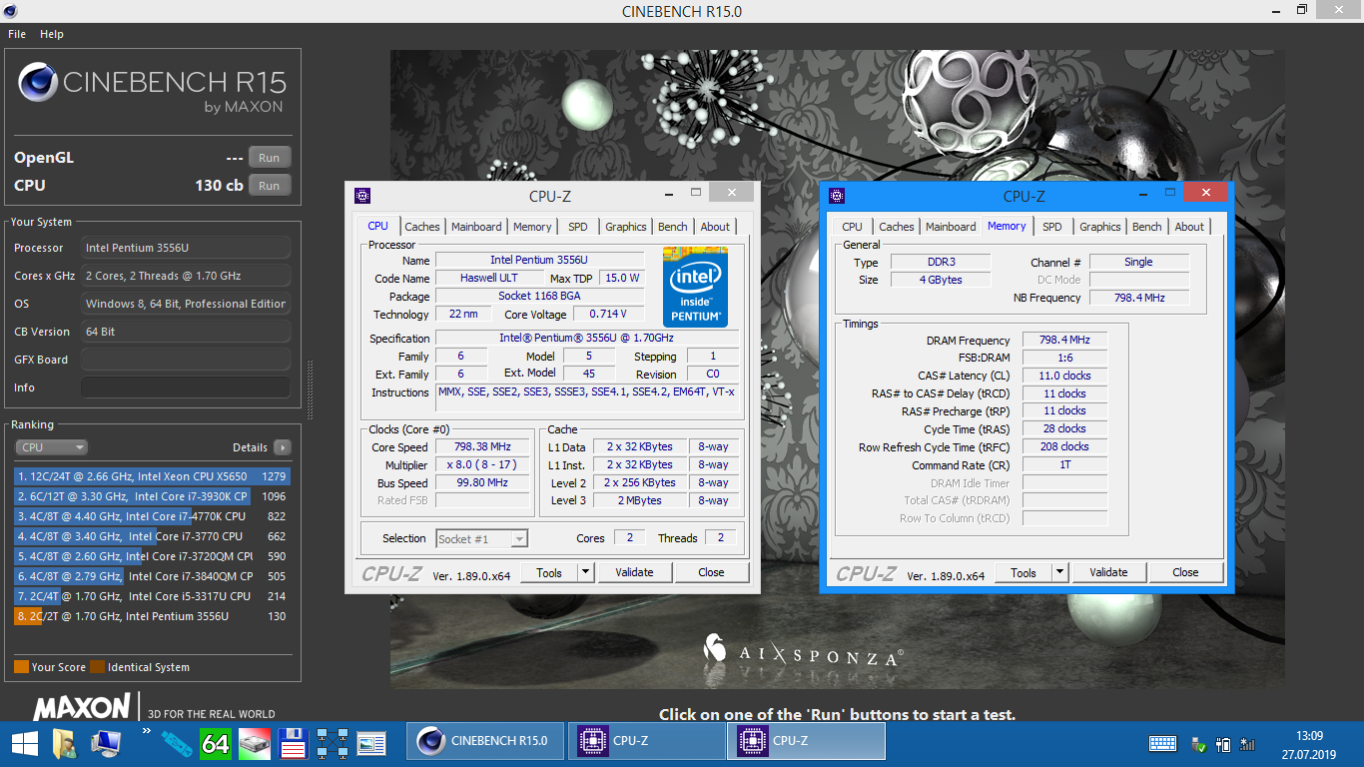
Task: Click the brown Identical System swatch
Action: coord(97,667)
